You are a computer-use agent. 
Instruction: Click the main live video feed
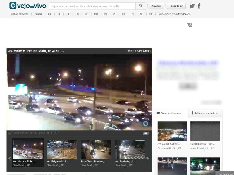(x=79, y=92)
